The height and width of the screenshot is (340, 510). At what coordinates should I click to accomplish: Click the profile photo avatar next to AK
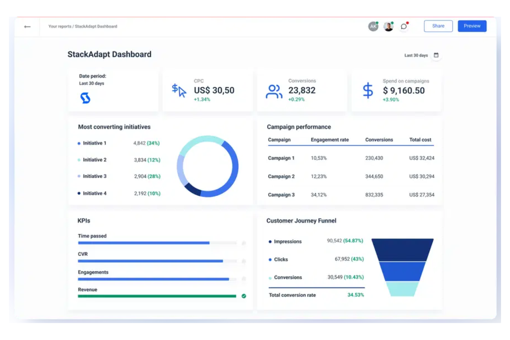coord(388,26)
